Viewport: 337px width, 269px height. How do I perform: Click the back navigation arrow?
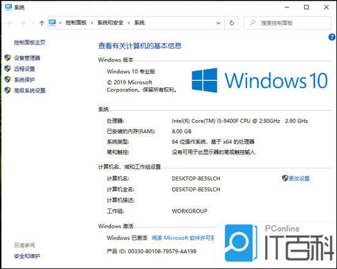[10, 23]
